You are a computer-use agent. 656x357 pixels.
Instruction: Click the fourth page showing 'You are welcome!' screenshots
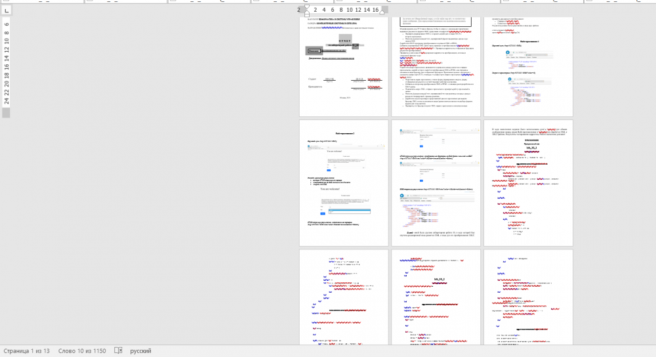click(344, 183)
